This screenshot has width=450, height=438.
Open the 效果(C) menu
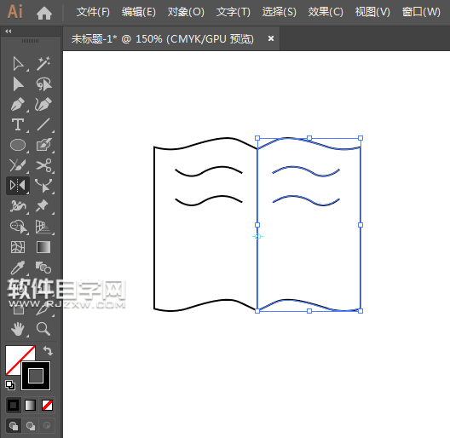[326, 12]
